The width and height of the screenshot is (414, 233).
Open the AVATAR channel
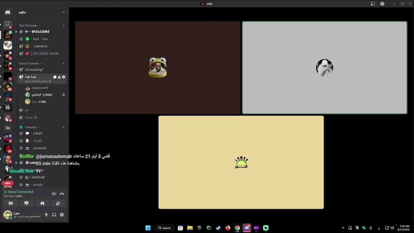(42, 177)
